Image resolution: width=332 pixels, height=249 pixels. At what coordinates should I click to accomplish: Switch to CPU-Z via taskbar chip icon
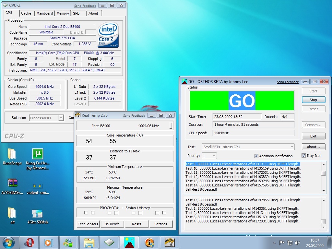pos(109,243)
